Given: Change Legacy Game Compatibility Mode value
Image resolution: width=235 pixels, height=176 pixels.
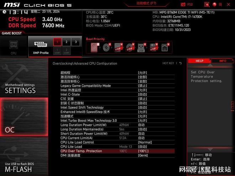Looking at the screenshot, I should coord(142,86).
